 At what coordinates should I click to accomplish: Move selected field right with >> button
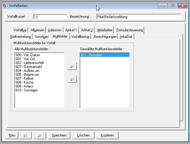(72, 66)
